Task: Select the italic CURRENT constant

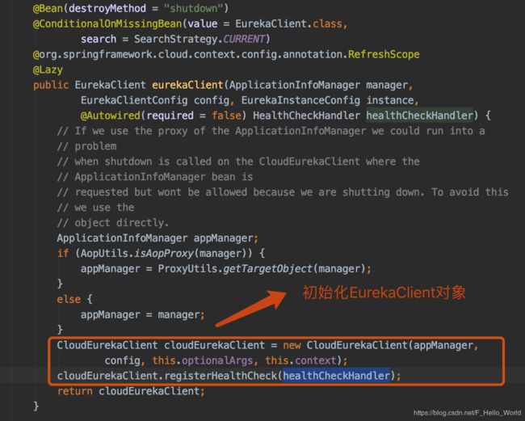Action: pos(244,39)
